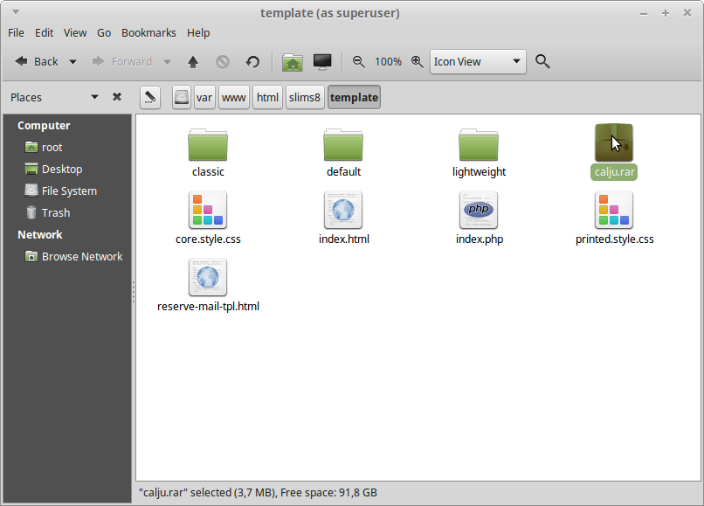
Task: Open the Edit menu
Action: [44, 33]
